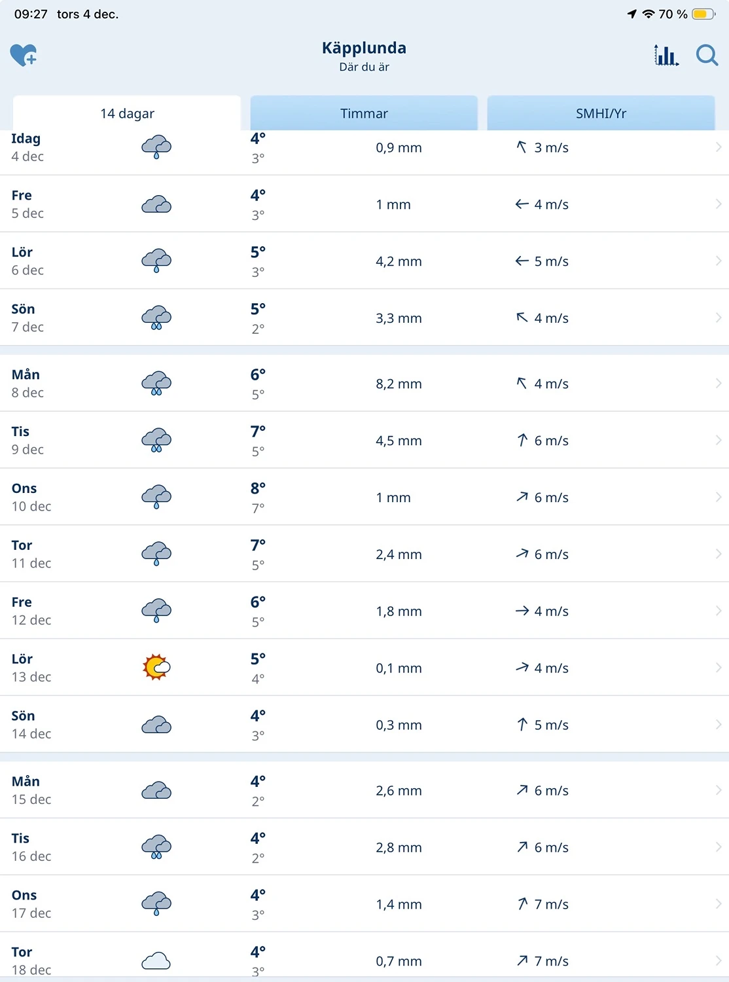The height and width of the screenshot is (982, 729).
Task: Expand details chevron for Lör 6 dec
Action: (718, 261)
